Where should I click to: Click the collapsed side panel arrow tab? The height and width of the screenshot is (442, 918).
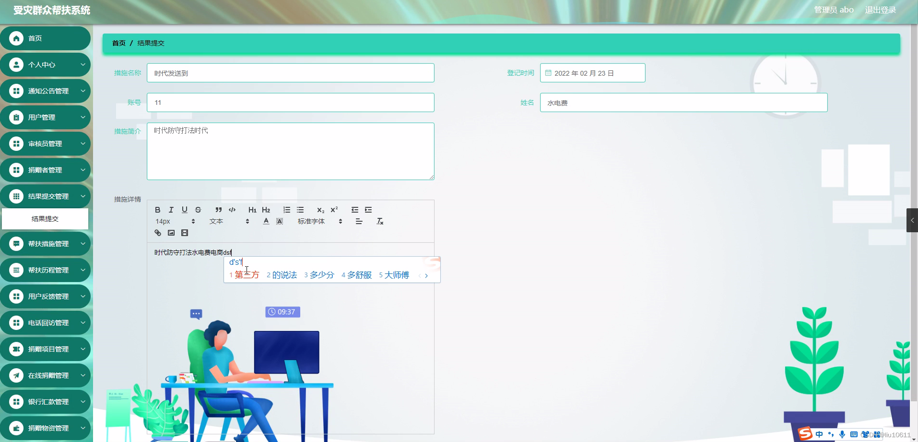tap(912, 220)
